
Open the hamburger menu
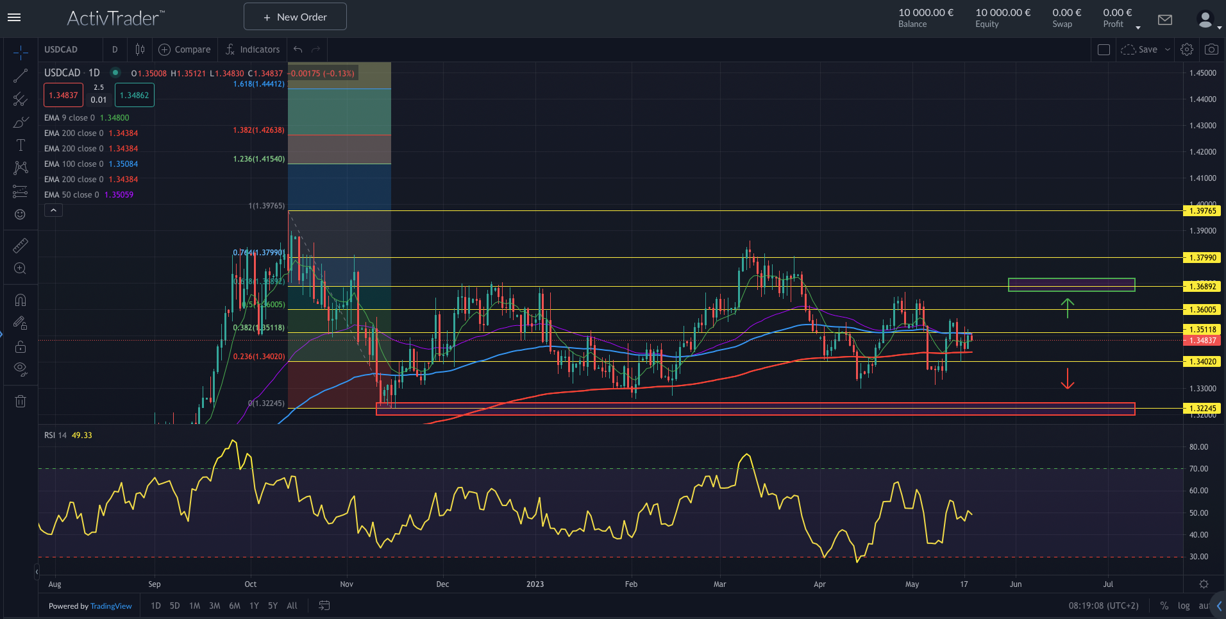(14, 17)
